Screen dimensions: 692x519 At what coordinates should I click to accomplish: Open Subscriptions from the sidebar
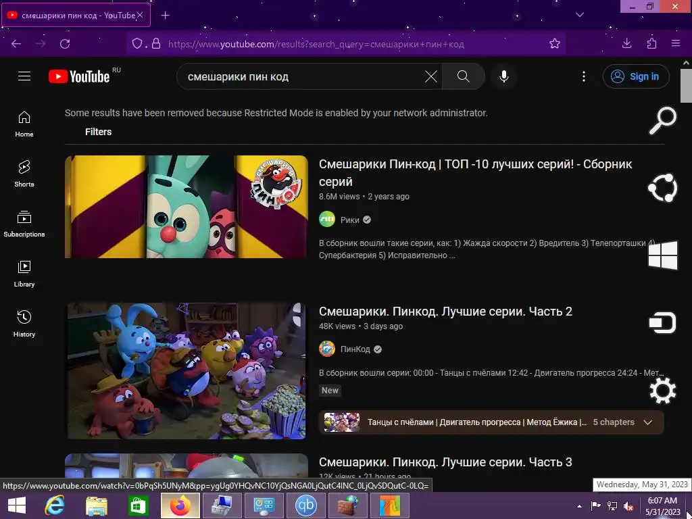pos(24,224)
